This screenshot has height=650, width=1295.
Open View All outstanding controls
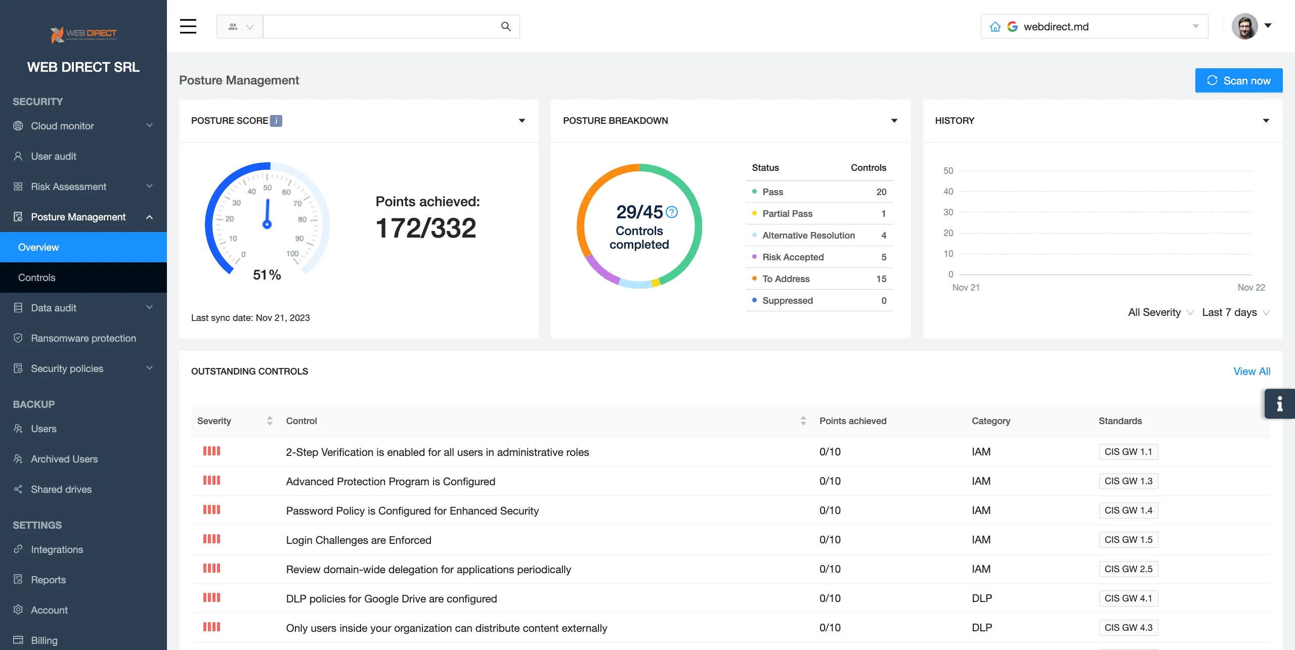point(1251,371)
